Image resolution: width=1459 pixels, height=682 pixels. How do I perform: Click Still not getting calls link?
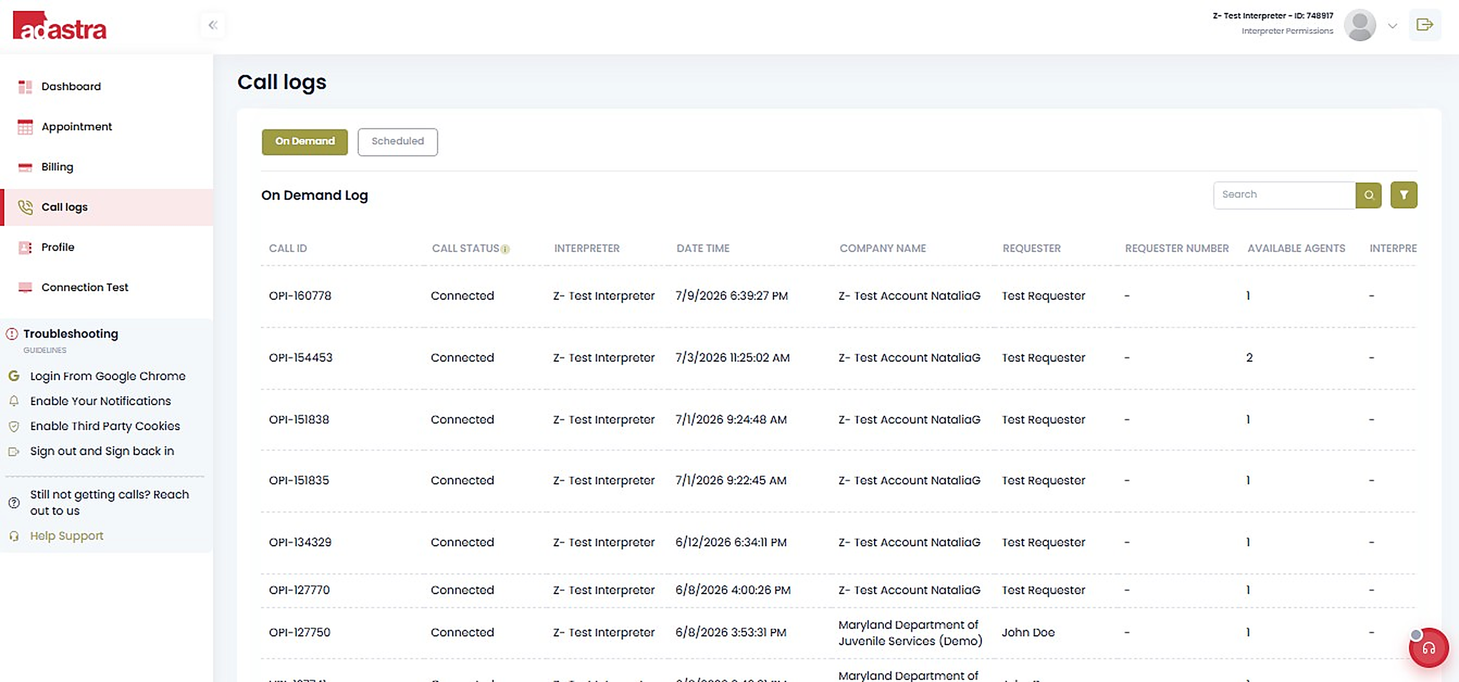tap(109, 503)
